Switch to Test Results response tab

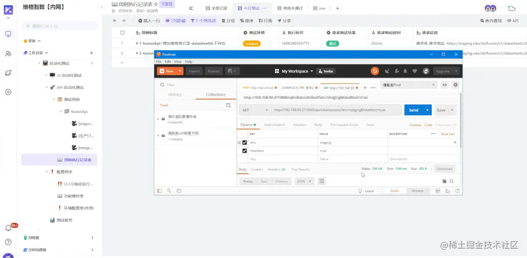[300, 169]
